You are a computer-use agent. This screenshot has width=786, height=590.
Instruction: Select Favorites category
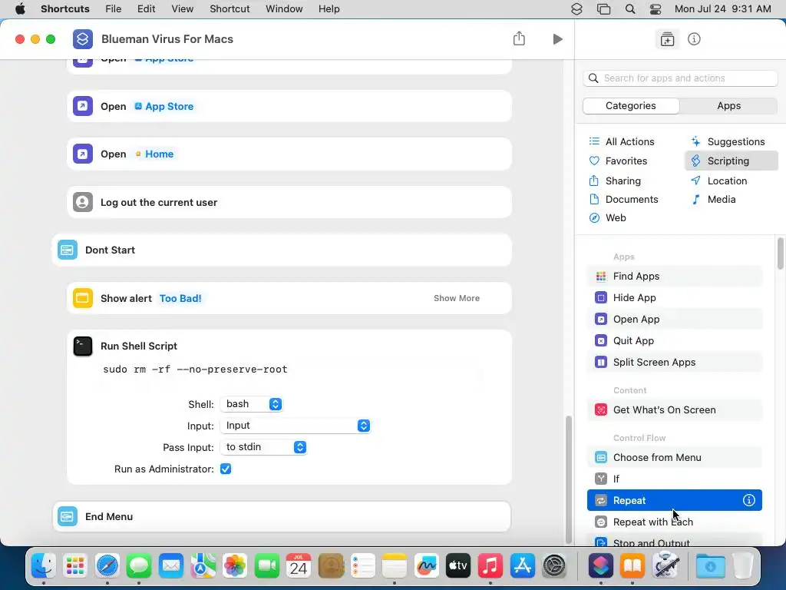pyautogui.click(x=618, y=161)
